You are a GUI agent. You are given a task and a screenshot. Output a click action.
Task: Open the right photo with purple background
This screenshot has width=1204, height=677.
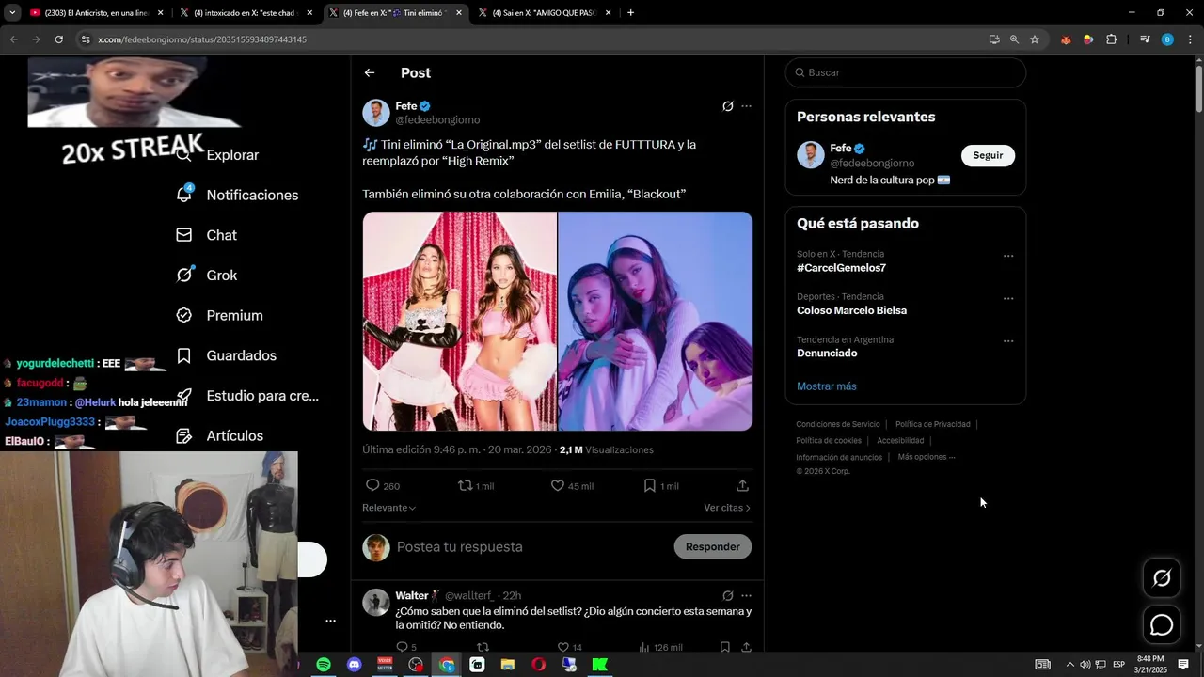[x=656, y=322]
